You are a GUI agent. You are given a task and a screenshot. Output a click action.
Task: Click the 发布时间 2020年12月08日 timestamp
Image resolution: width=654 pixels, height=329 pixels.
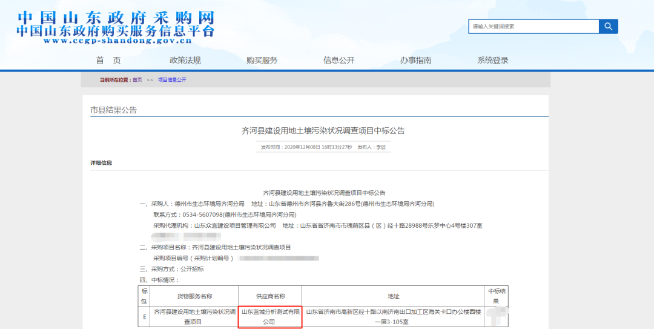pos(306,147)
